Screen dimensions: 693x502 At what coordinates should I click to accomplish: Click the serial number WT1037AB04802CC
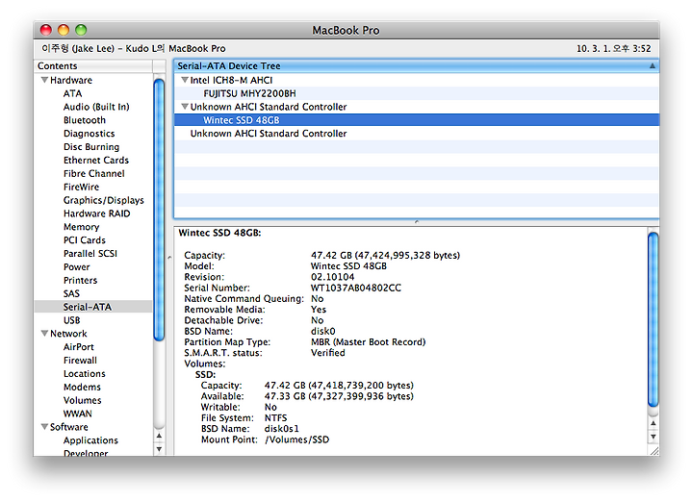(356, 288)
